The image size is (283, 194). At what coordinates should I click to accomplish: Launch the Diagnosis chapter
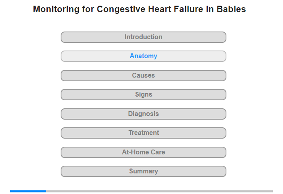click(144, 114)
